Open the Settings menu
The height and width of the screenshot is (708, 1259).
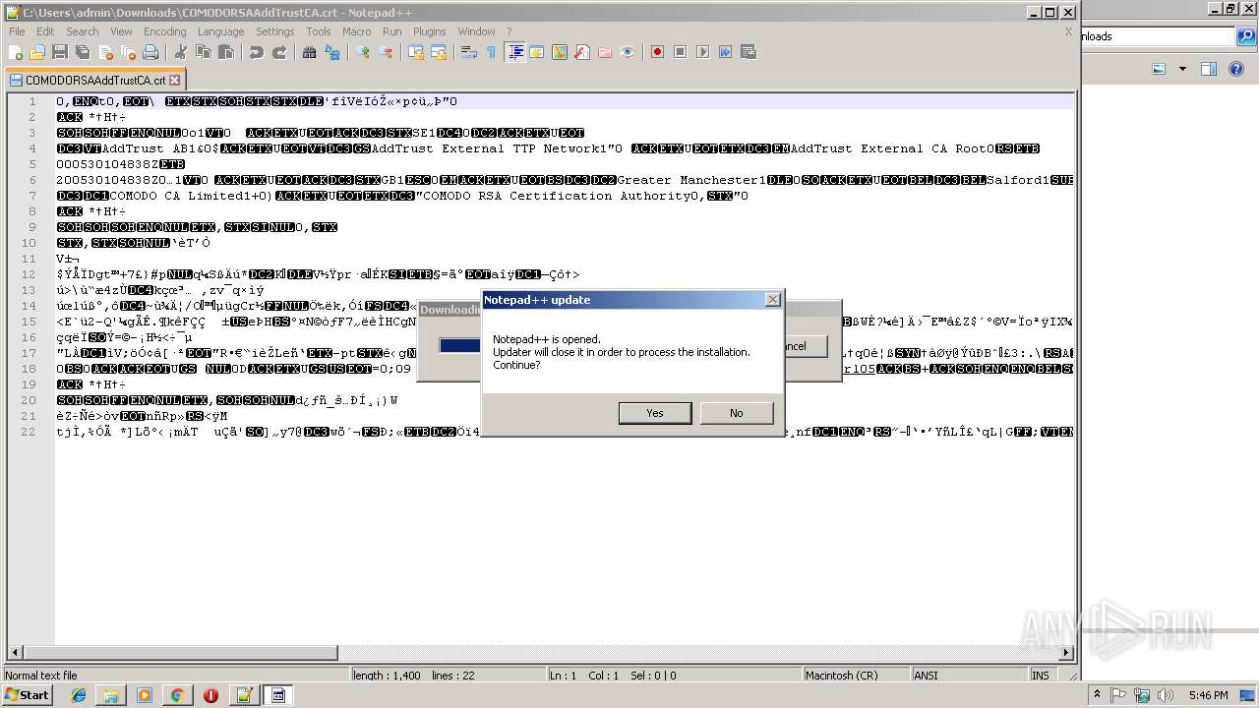(275, 31)
